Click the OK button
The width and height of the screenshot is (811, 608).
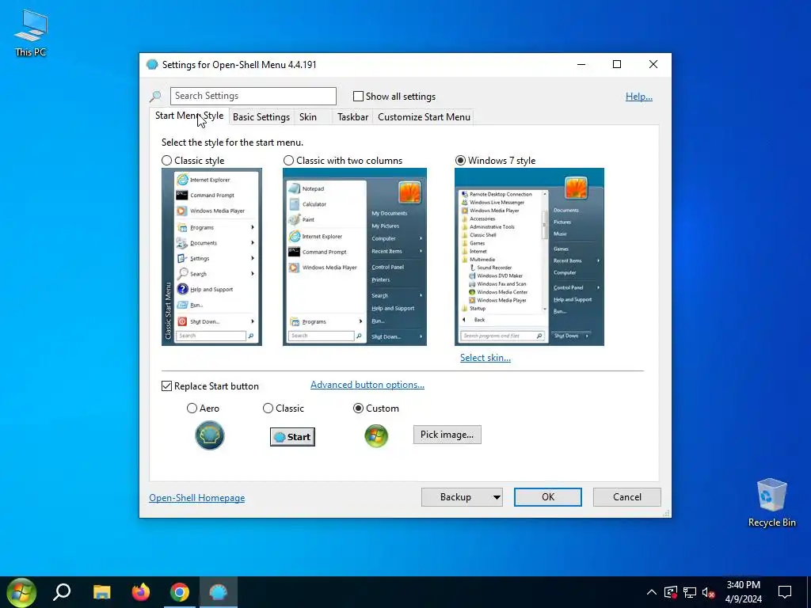(x=548, y=497)
